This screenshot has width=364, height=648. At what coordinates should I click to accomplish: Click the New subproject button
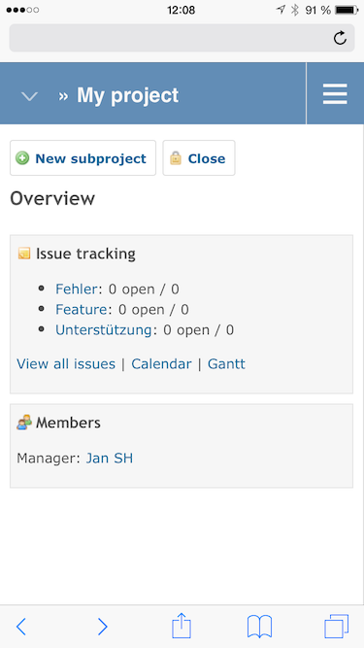tap(83, 158)
